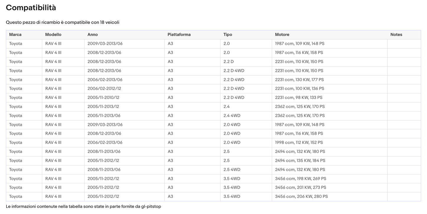Click the Notes column header
The height and width of the screenshot is (214, 427).
(396, 34)
